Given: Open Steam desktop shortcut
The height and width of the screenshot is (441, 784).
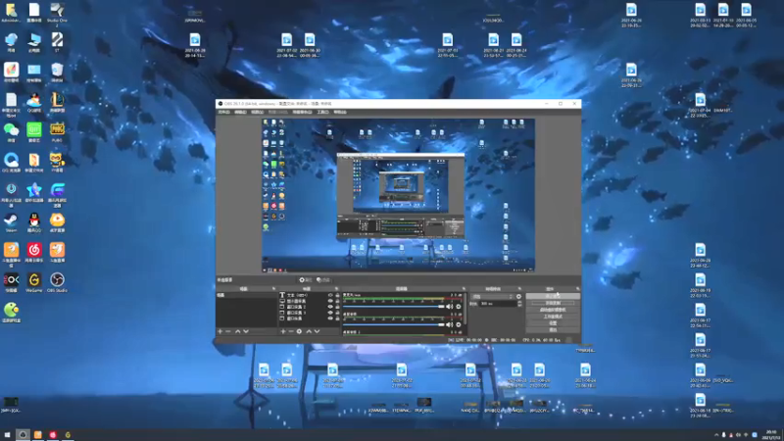Looking at the screenshot, I should (11, 222).
